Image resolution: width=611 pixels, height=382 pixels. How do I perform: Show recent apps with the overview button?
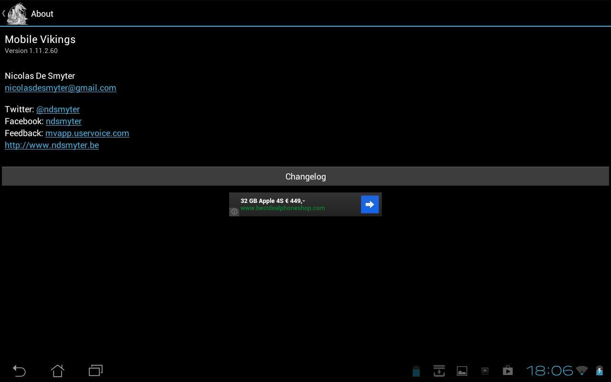pos(95,371)
